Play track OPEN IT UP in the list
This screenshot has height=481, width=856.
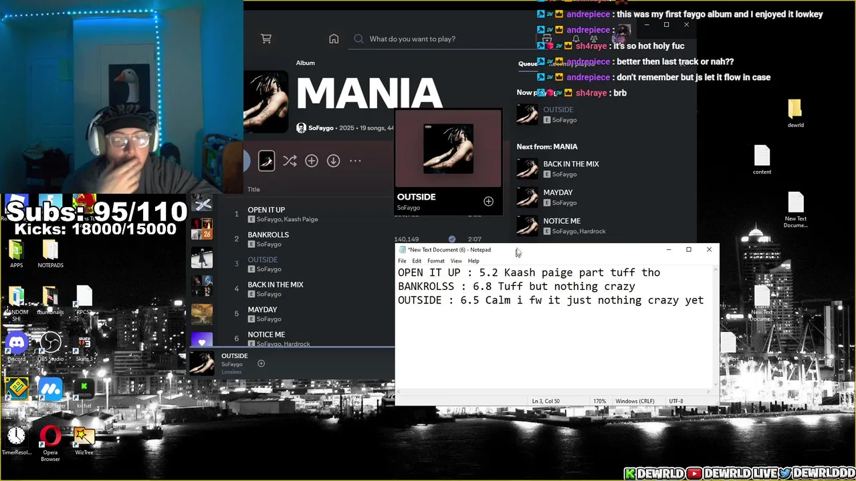266,210
